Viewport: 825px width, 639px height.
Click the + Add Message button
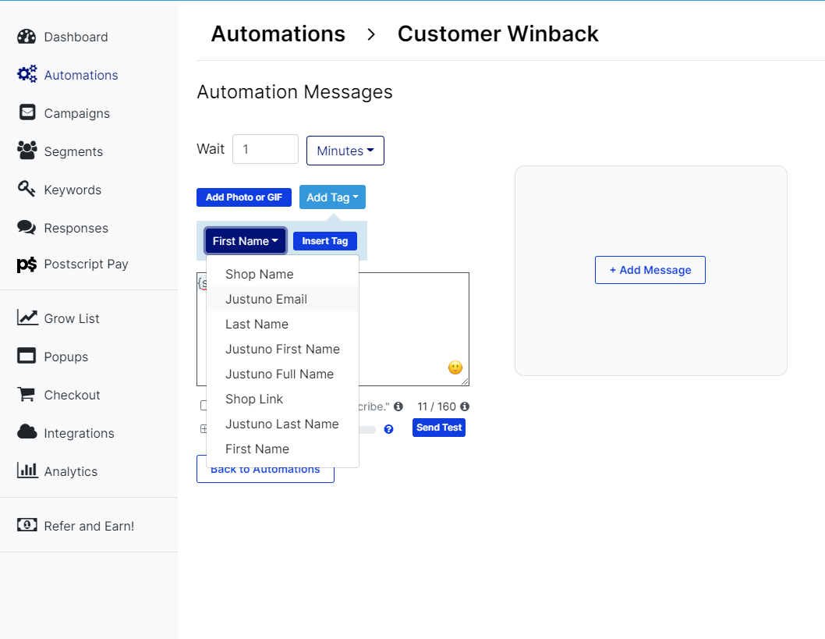pos(650,270)
